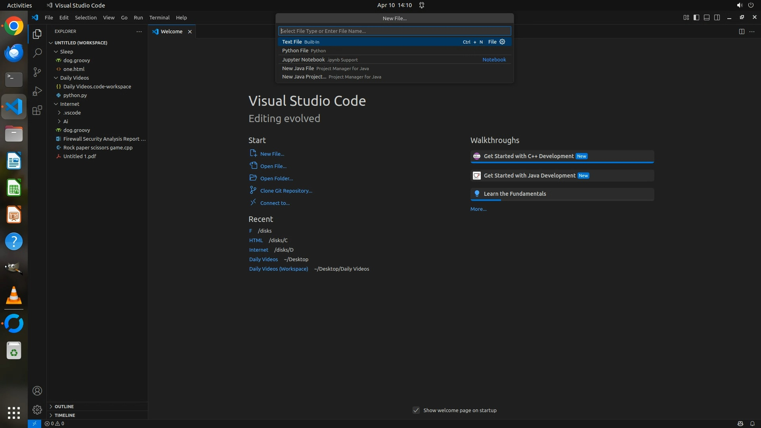Open Run and Debug view
This screenshot has width=761, height=428.
pos(37,91)
